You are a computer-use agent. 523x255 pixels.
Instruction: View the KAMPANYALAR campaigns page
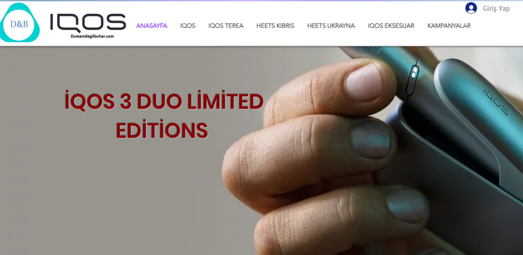[x=449, y=25]
